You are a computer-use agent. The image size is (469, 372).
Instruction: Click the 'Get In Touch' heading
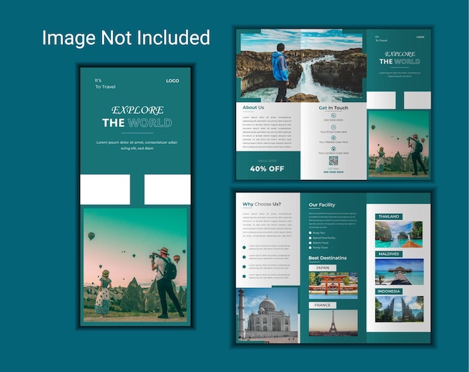pos(333,108)
